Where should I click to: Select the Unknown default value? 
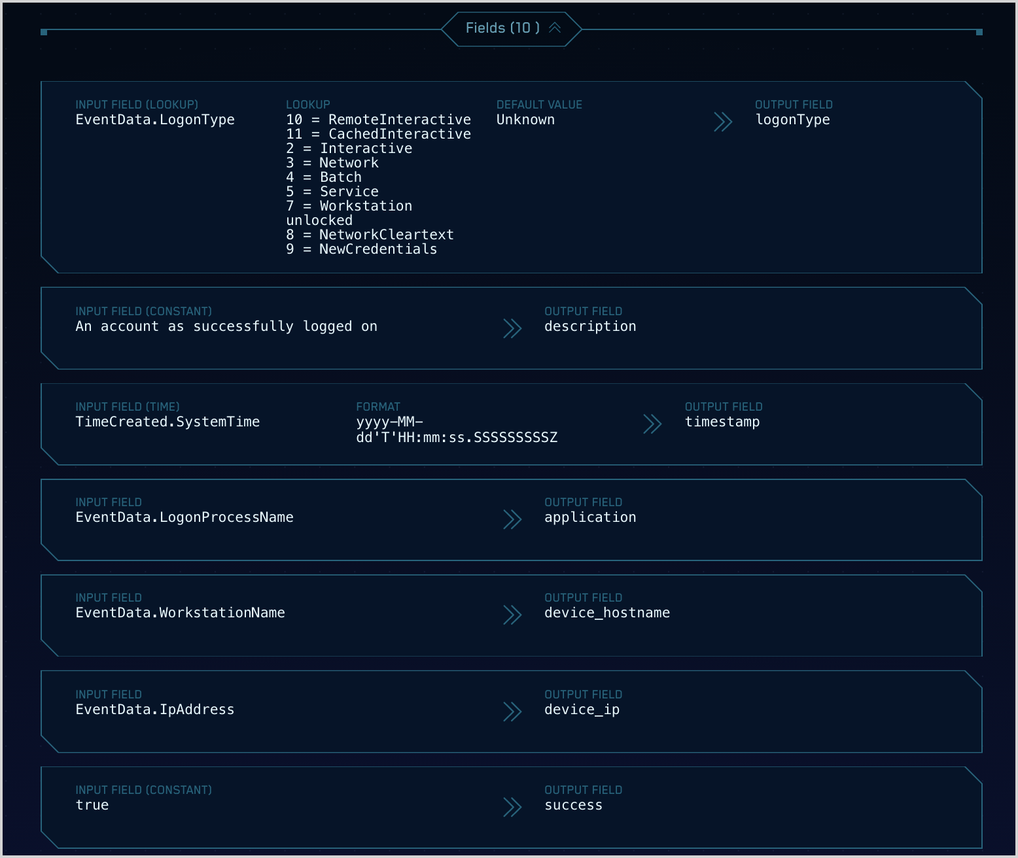(525, 120)
